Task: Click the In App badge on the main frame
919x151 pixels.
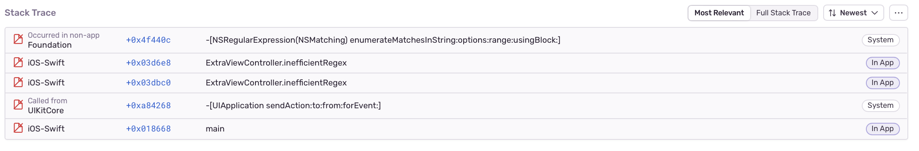Action: [x=883, y=129]
